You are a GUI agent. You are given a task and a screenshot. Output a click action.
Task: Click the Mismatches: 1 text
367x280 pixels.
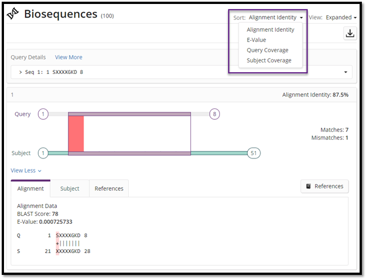[329, 137]
